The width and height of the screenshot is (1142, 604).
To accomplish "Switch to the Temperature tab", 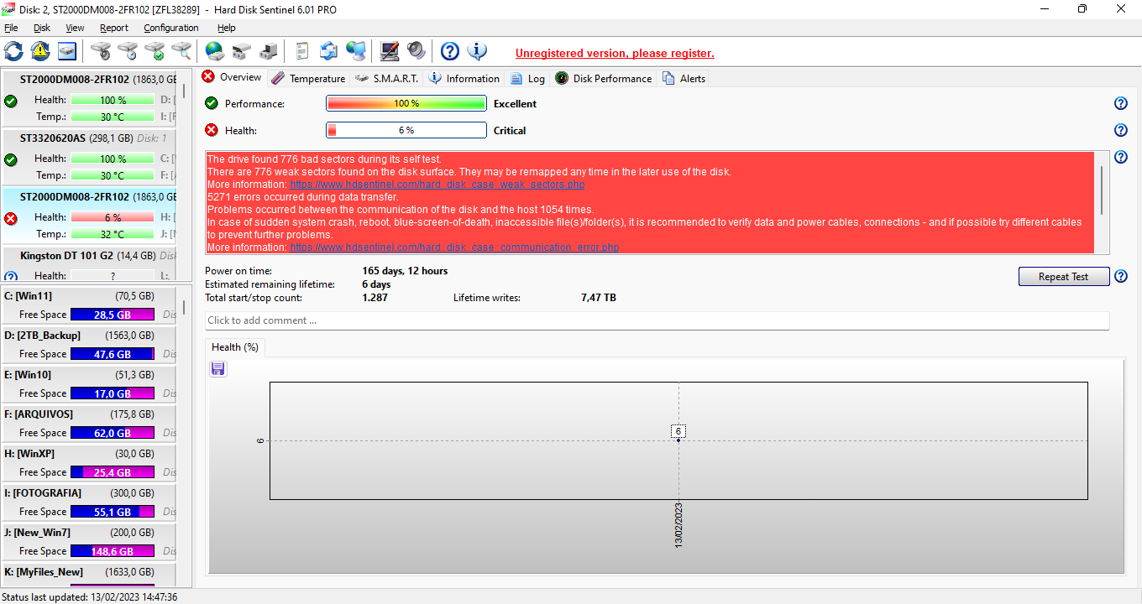I will click(308, 78).
